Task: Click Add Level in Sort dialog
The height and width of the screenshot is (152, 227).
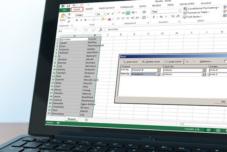Action: tap(130, 62)
